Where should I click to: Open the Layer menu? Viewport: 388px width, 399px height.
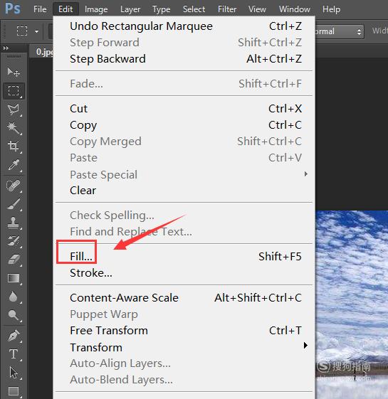pyautogui.click(x=130, y=9)
